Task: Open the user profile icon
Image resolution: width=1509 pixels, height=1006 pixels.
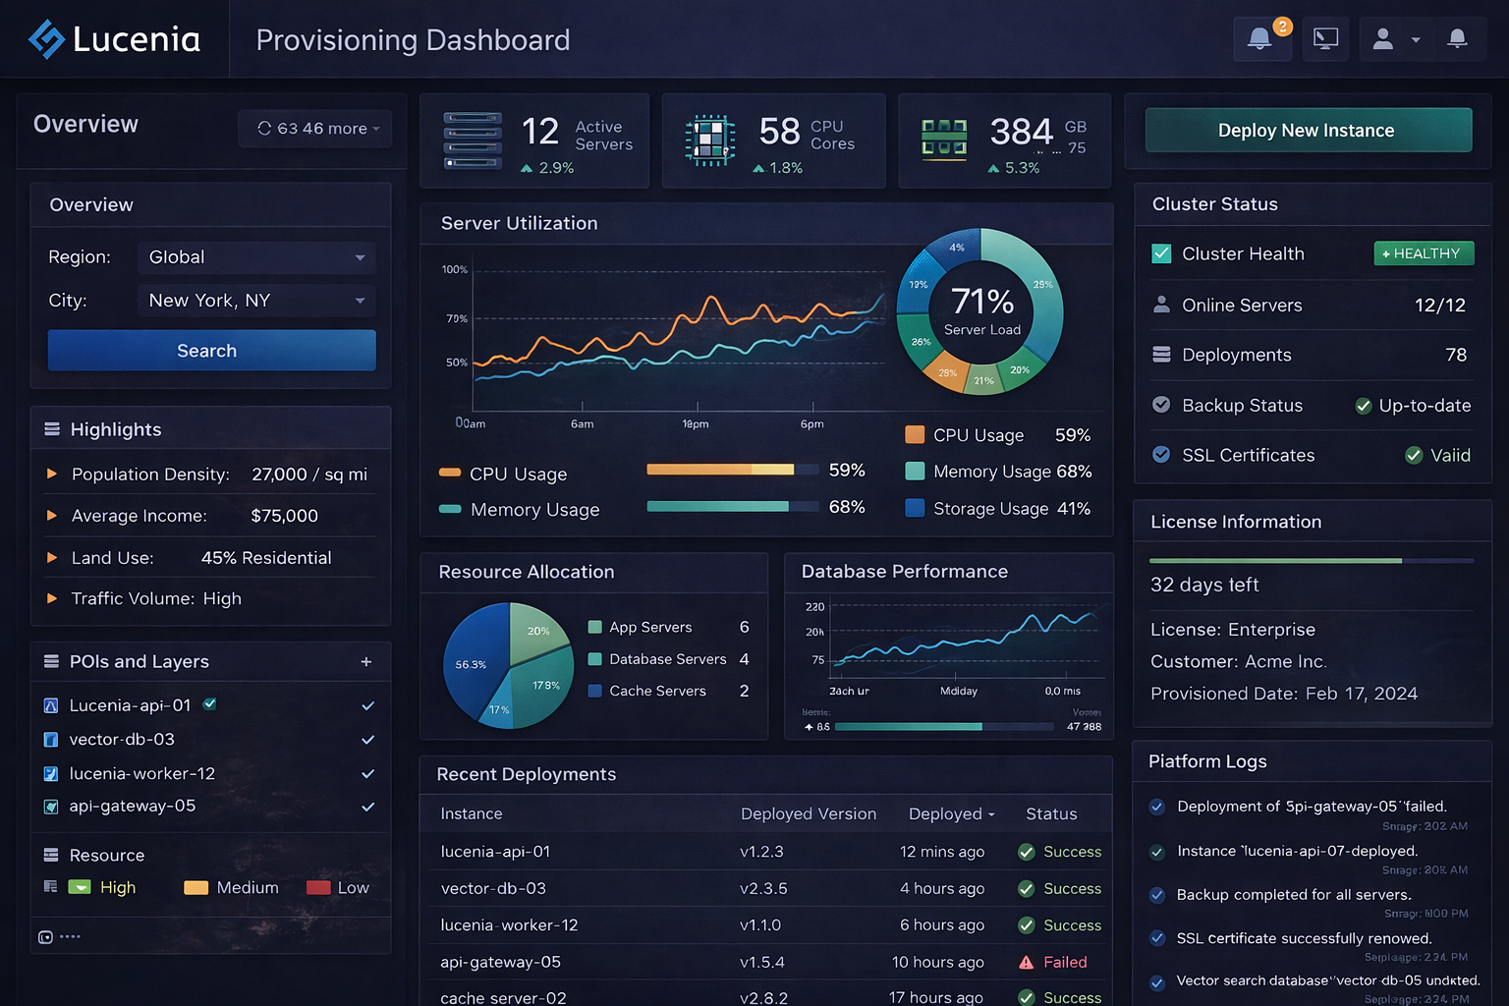Action: click(x=1382, y=39)
